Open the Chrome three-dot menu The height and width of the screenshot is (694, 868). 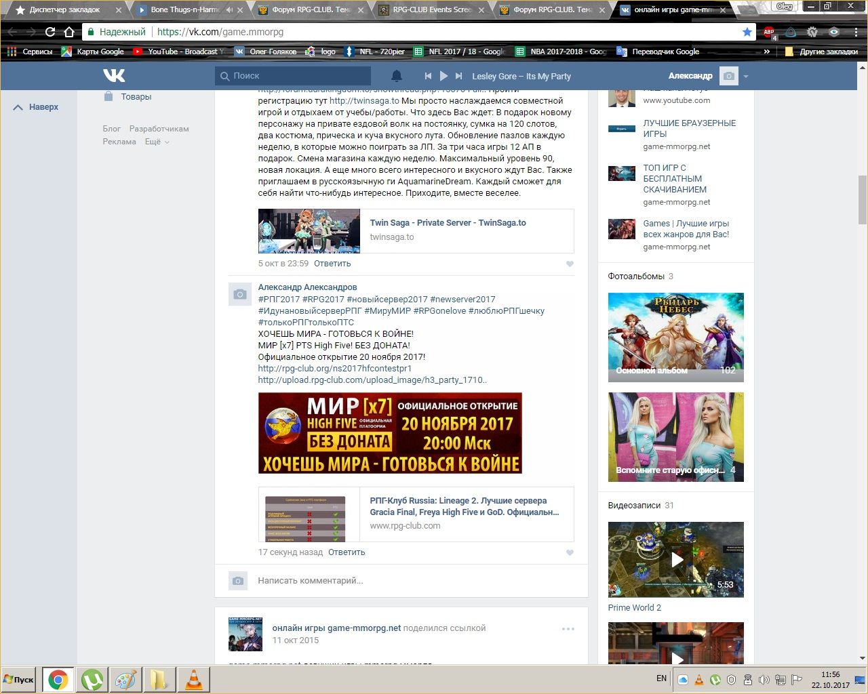855,32
